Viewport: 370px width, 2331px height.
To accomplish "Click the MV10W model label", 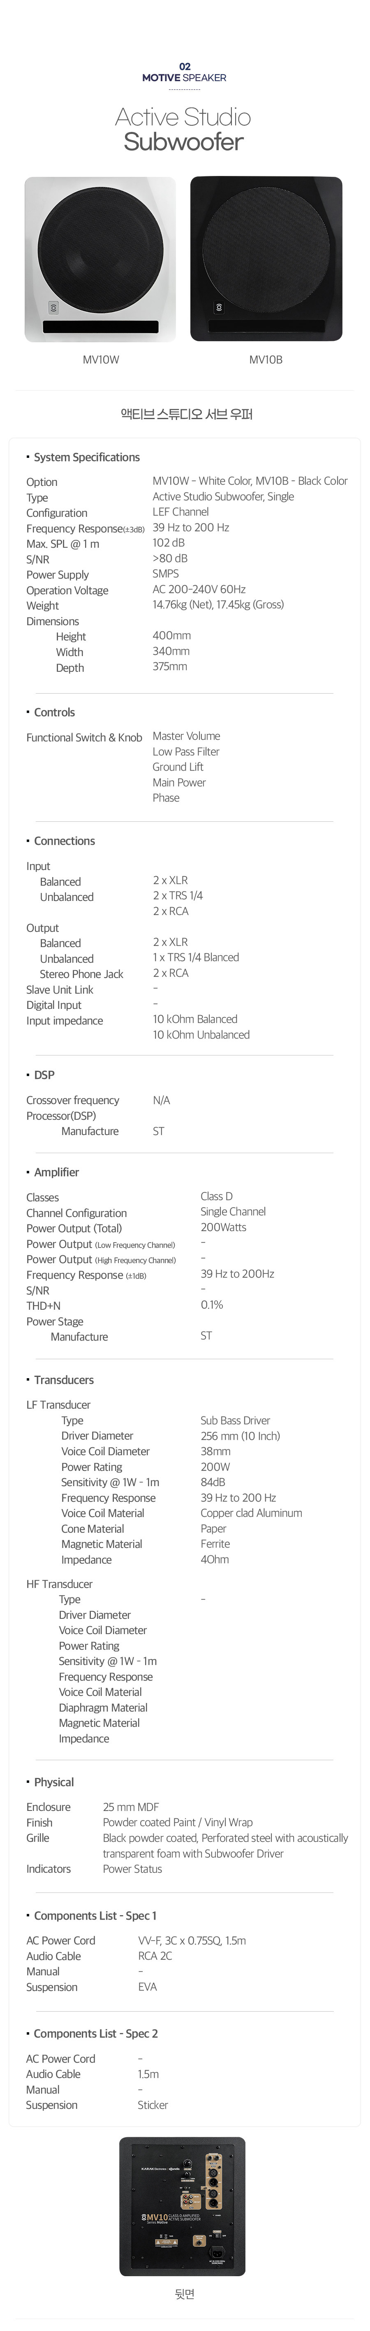I will coord(101,360).
